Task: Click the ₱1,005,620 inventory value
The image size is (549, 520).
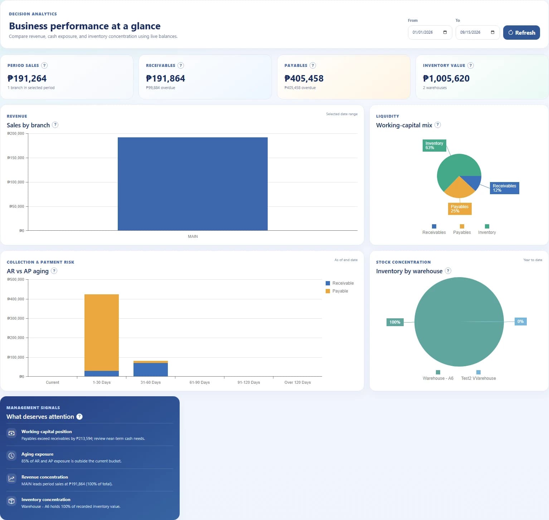Action: pyautogui.click(x=446, y=78)
